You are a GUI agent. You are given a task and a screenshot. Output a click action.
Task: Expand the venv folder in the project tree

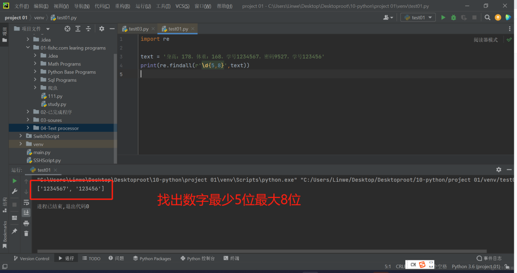[21, 144]
